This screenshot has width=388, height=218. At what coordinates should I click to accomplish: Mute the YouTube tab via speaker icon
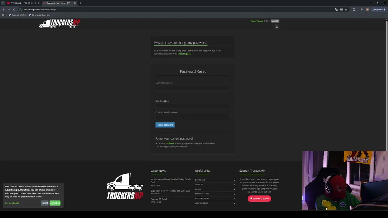tap(35, 3)
